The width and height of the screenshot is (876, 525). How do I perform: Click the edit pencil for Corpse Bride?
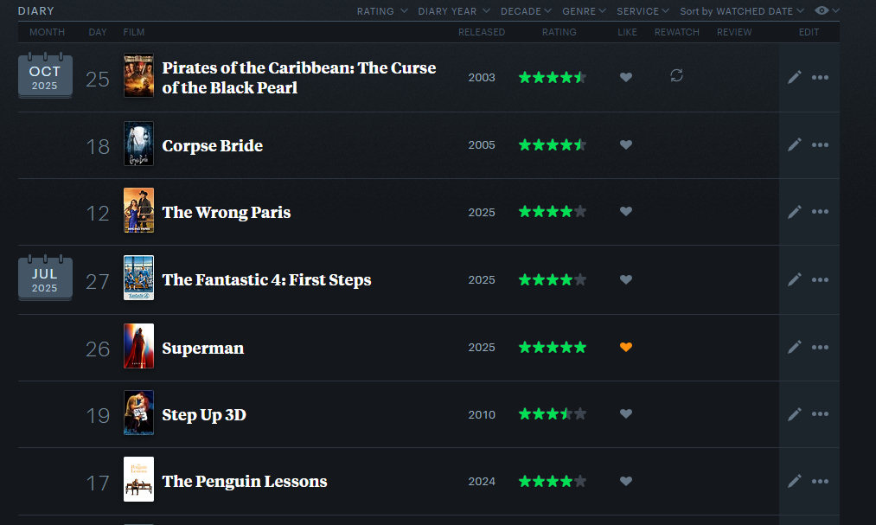[x=795, y=144]
